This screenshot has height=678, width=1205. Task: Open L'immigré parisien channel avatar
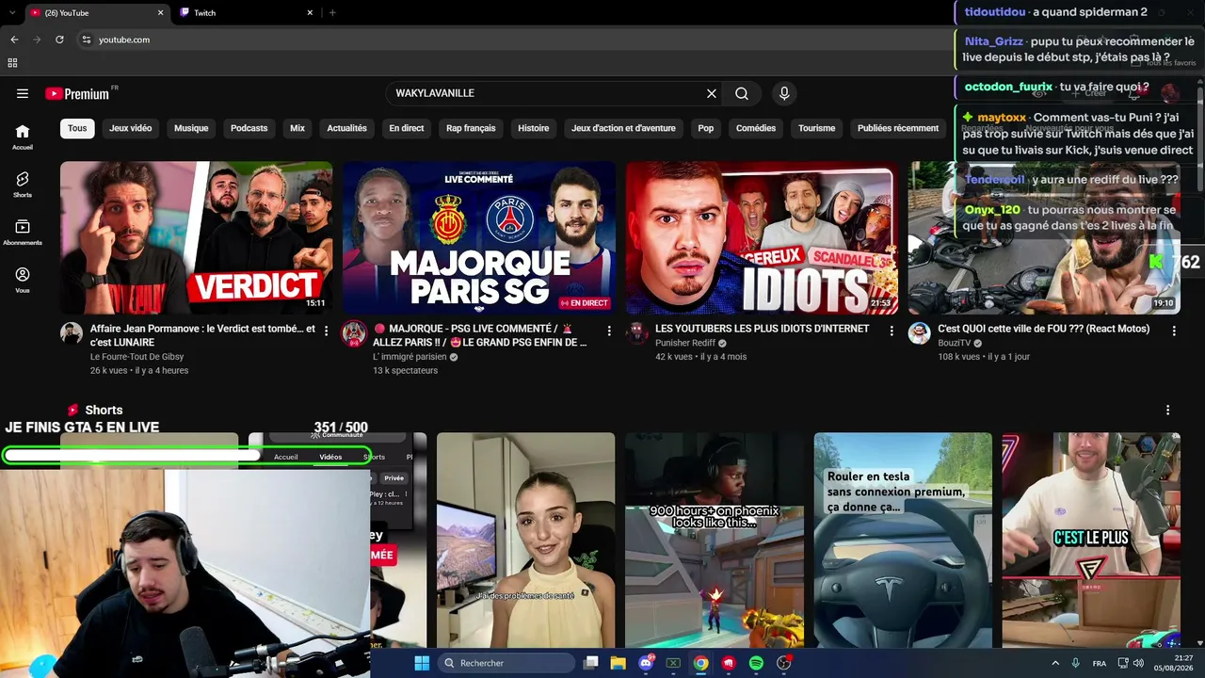(354, 333)
